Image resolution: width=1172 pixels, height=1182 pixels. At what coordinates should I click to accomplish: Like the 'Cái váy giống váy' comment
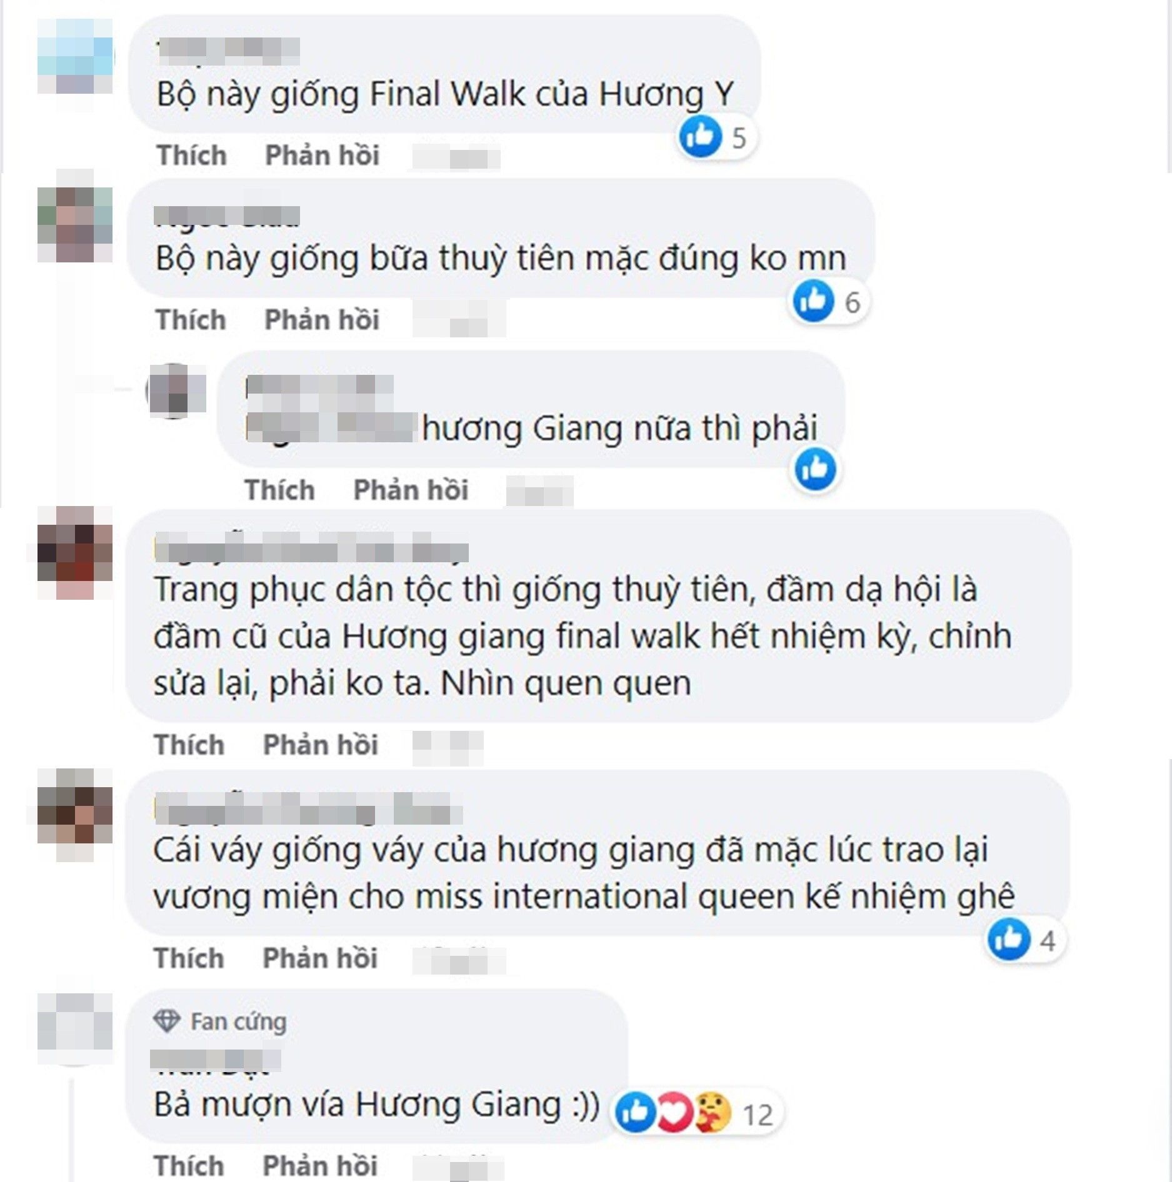(189, 958)
